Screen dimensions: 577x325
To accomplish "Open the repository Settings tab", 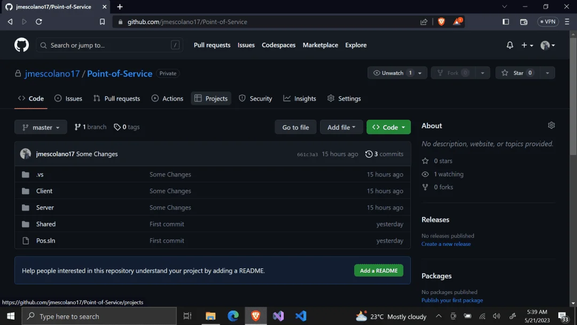I will [344, 98].
